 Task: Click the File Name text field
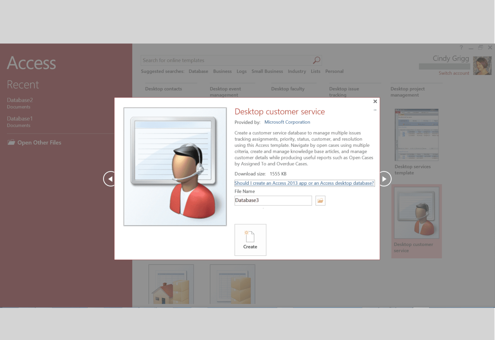[x=273, y=200]
